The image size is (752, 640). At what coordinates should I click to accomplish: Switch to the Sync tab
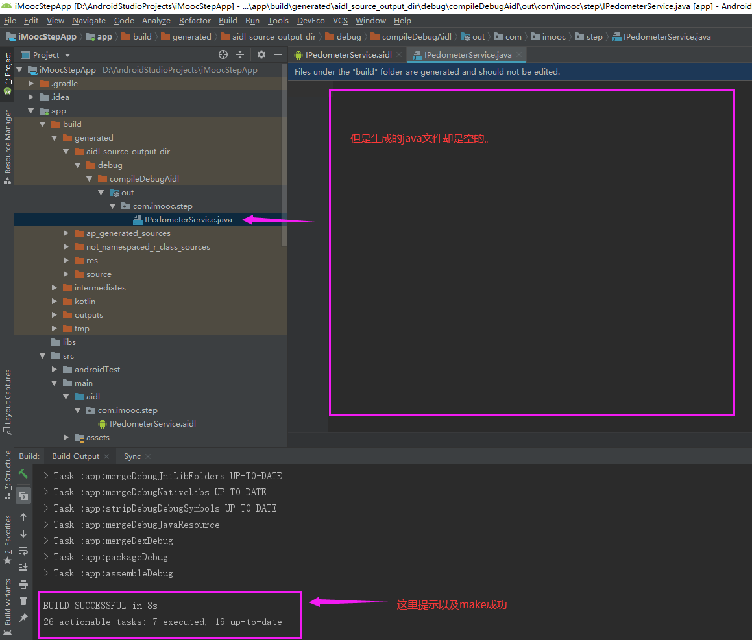coord(132,456)
